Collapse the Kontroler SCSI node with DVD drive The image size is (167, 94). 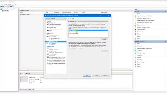[46, 37]
